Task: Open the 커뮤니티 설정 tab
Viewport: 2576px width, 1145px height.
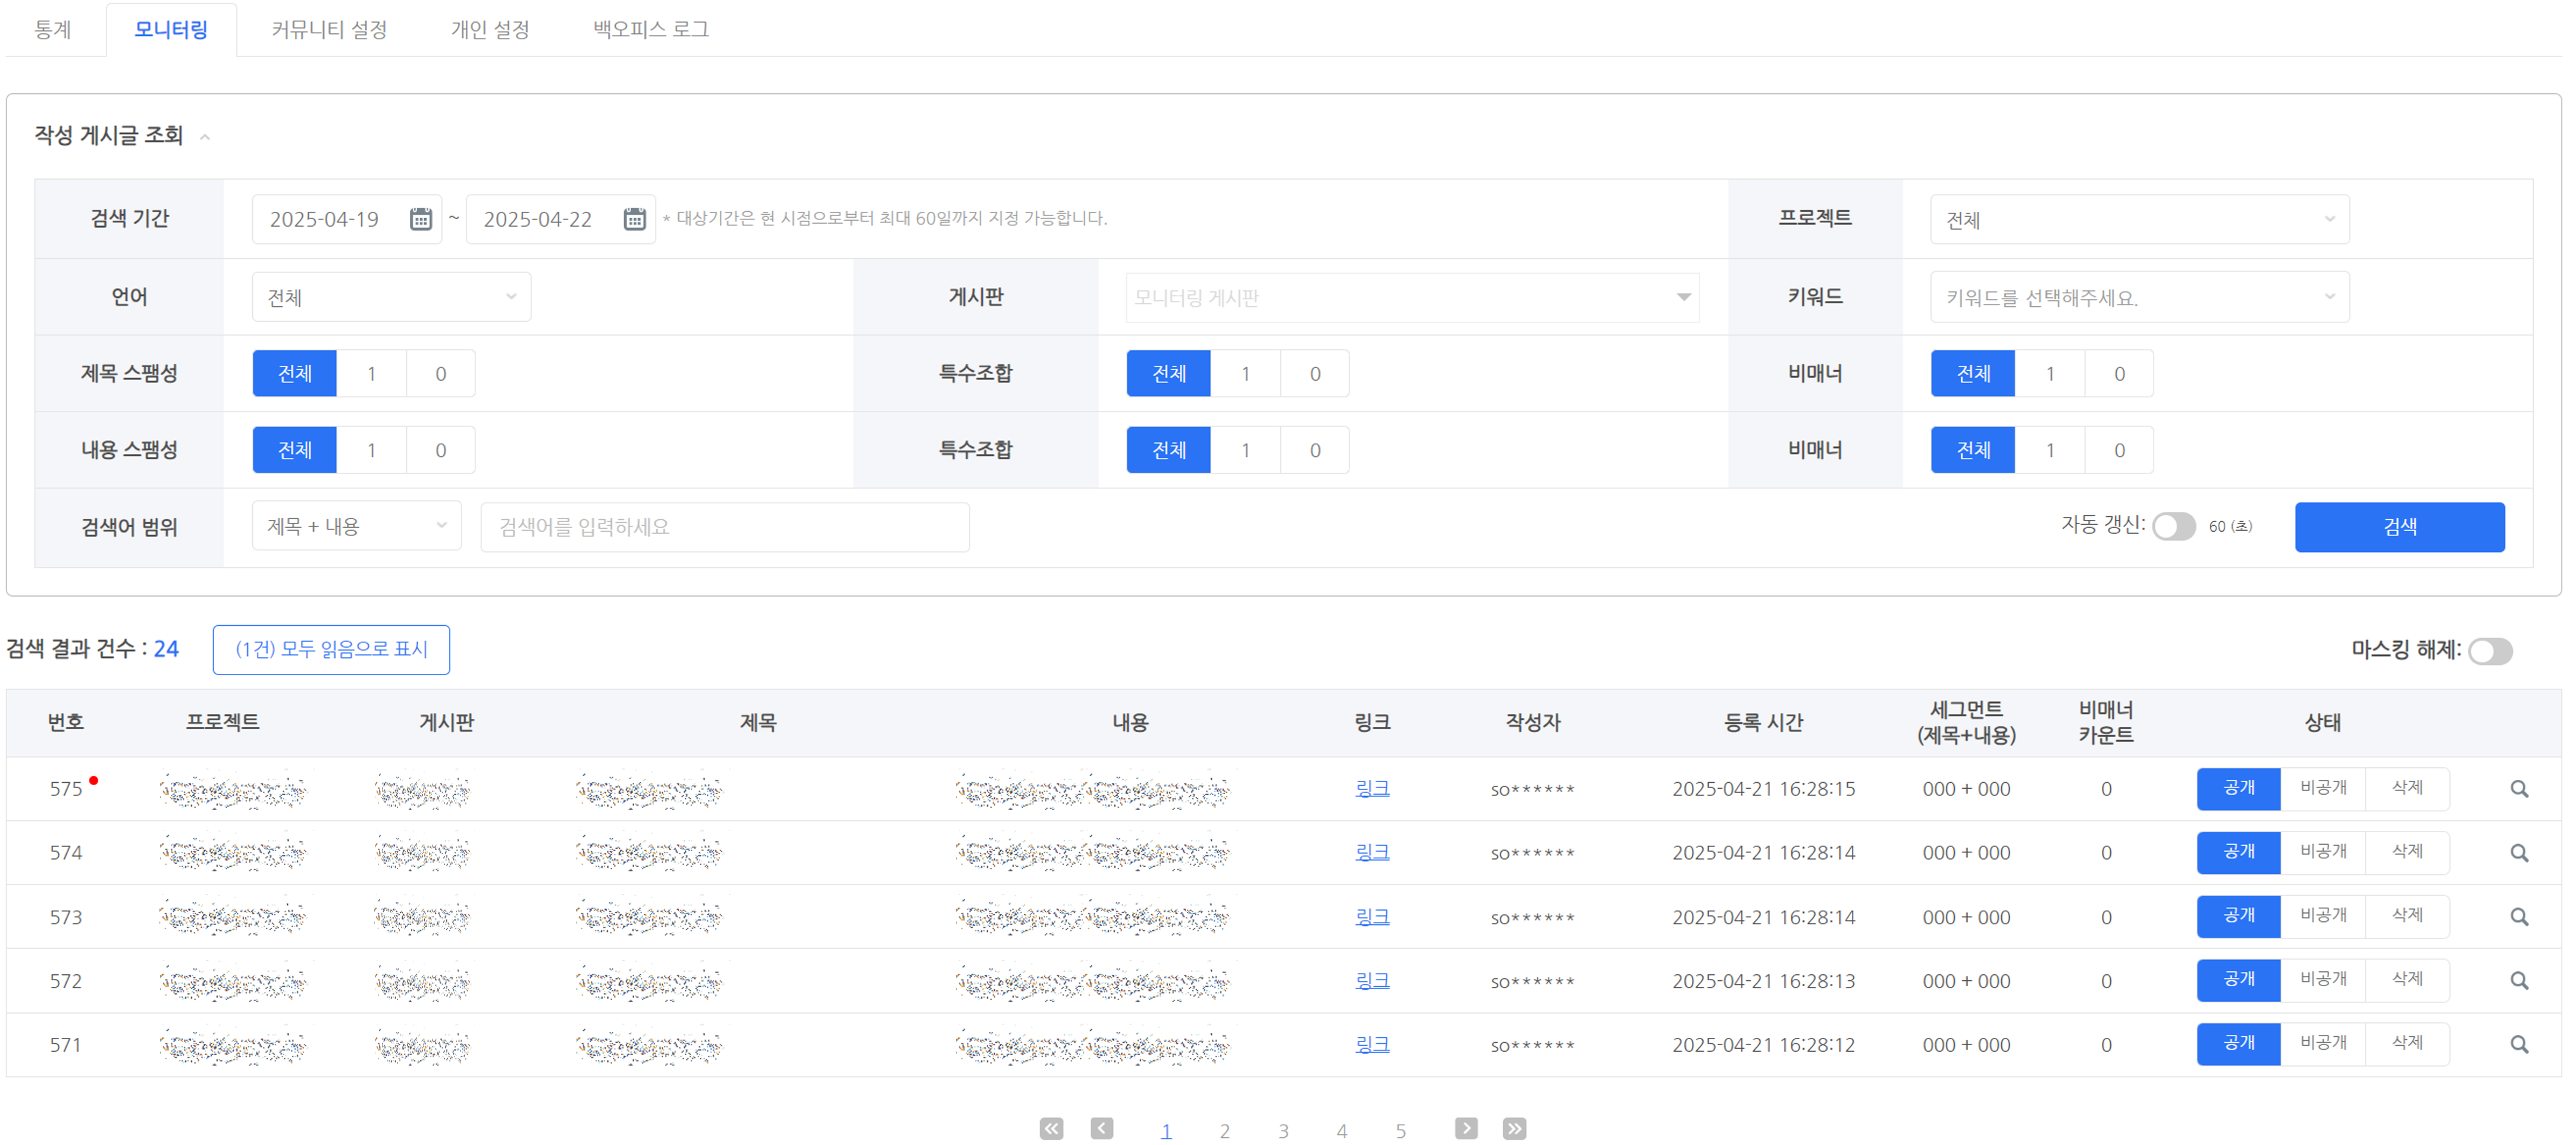Action: [329, 29]
